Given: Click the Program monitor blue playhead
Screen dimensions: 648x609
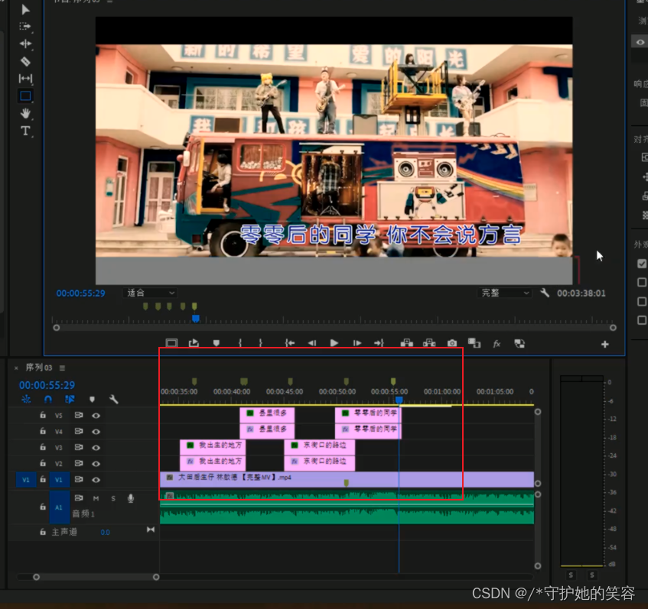Looking at the screenshot, I should [x=196, y=319].
